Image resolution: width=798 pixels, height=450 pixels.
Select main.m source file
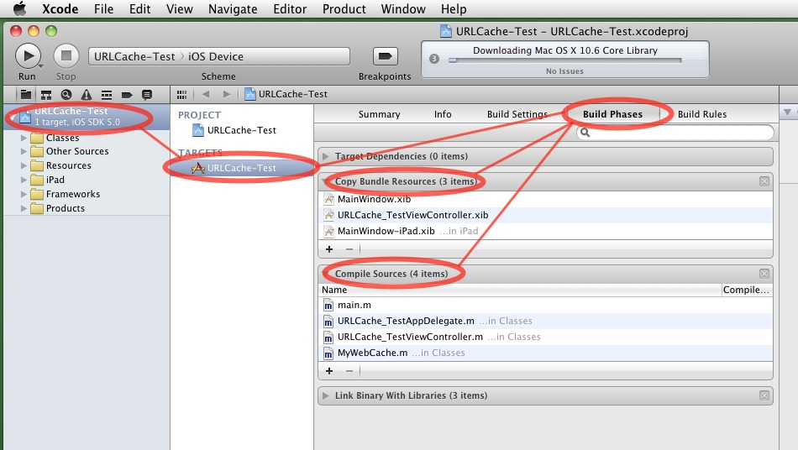(545, 305)
